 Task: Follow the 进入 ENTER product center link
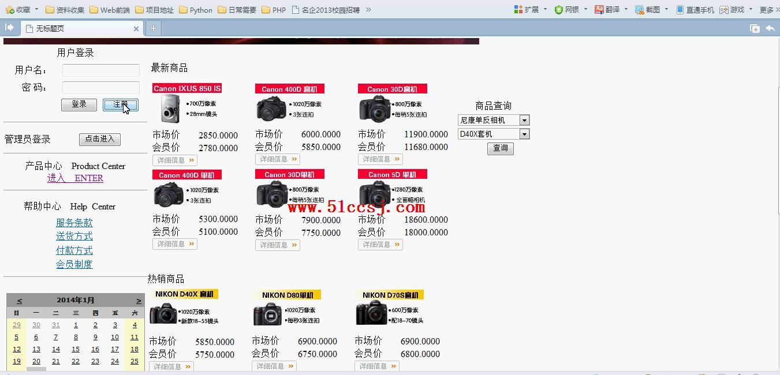click(x=75, y=178)
